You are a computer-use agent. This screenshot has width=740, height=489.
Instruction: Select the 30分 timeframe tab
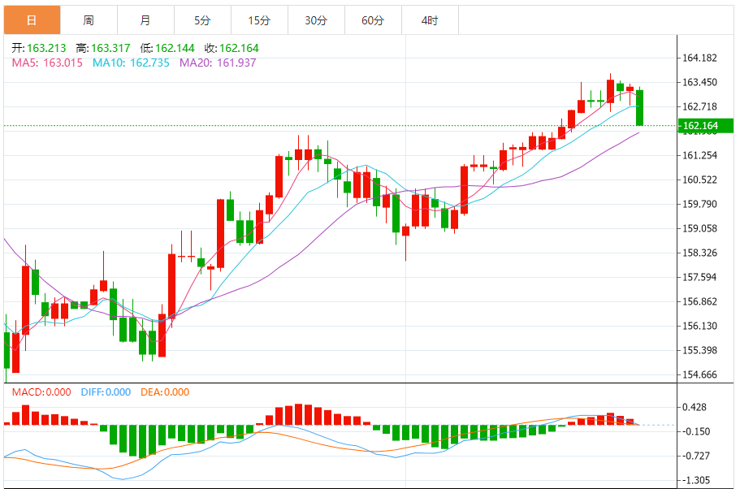316,20
